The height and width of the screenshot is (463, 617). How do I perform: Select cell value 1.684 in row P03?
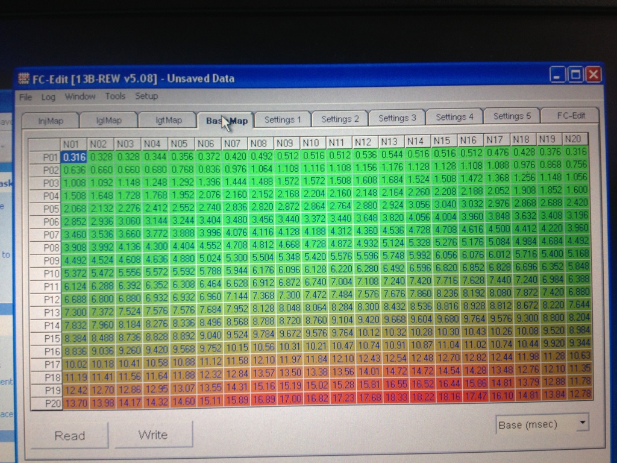pyautogui.click(x=392, y=180)
